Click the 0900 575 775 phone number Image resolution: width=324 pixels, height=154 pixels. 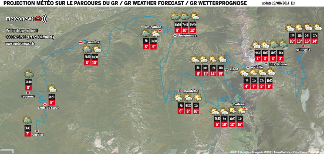[15, 37]
